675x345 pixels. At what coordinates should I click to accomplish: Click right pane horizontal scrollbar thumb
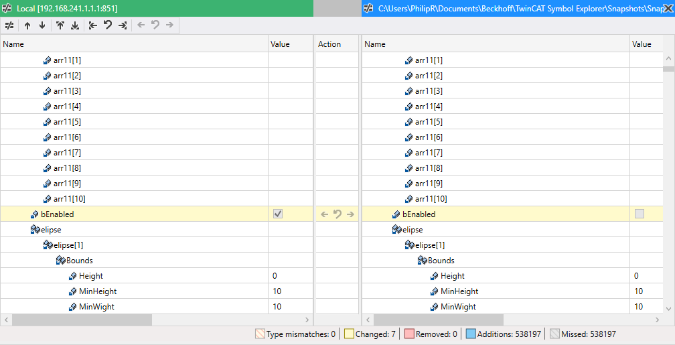[438, 320]
